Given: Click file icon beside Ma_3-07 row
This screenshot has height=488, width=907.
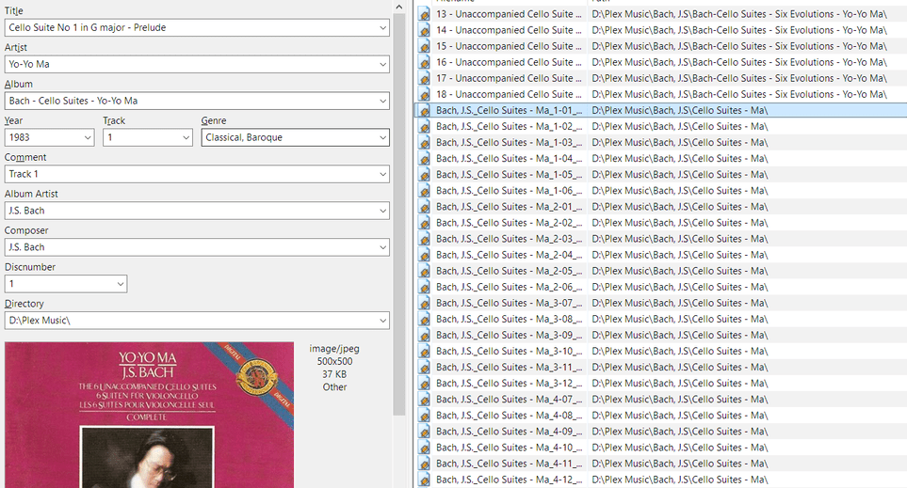Looking at the screenshot, I should pos(424,303).
